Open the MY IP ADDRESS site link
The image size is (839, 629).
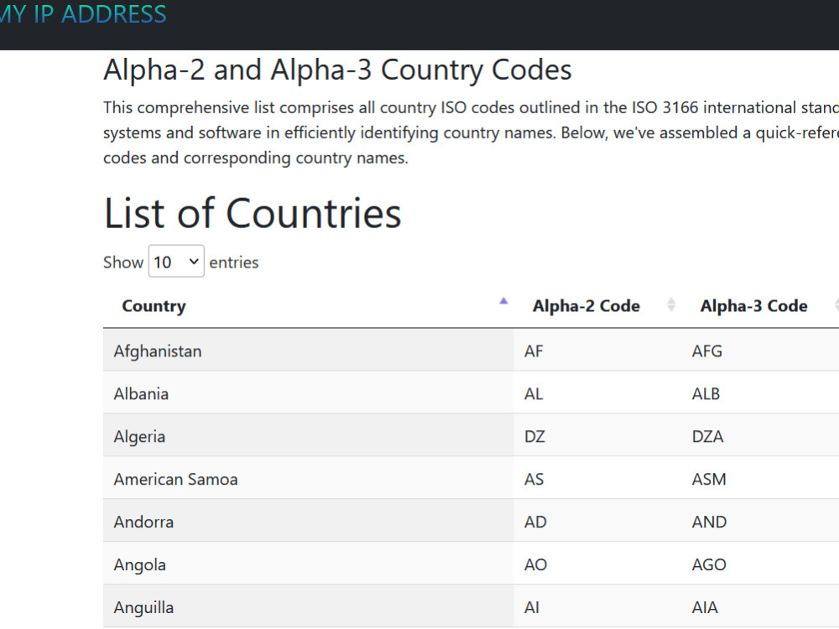point(83,14)
